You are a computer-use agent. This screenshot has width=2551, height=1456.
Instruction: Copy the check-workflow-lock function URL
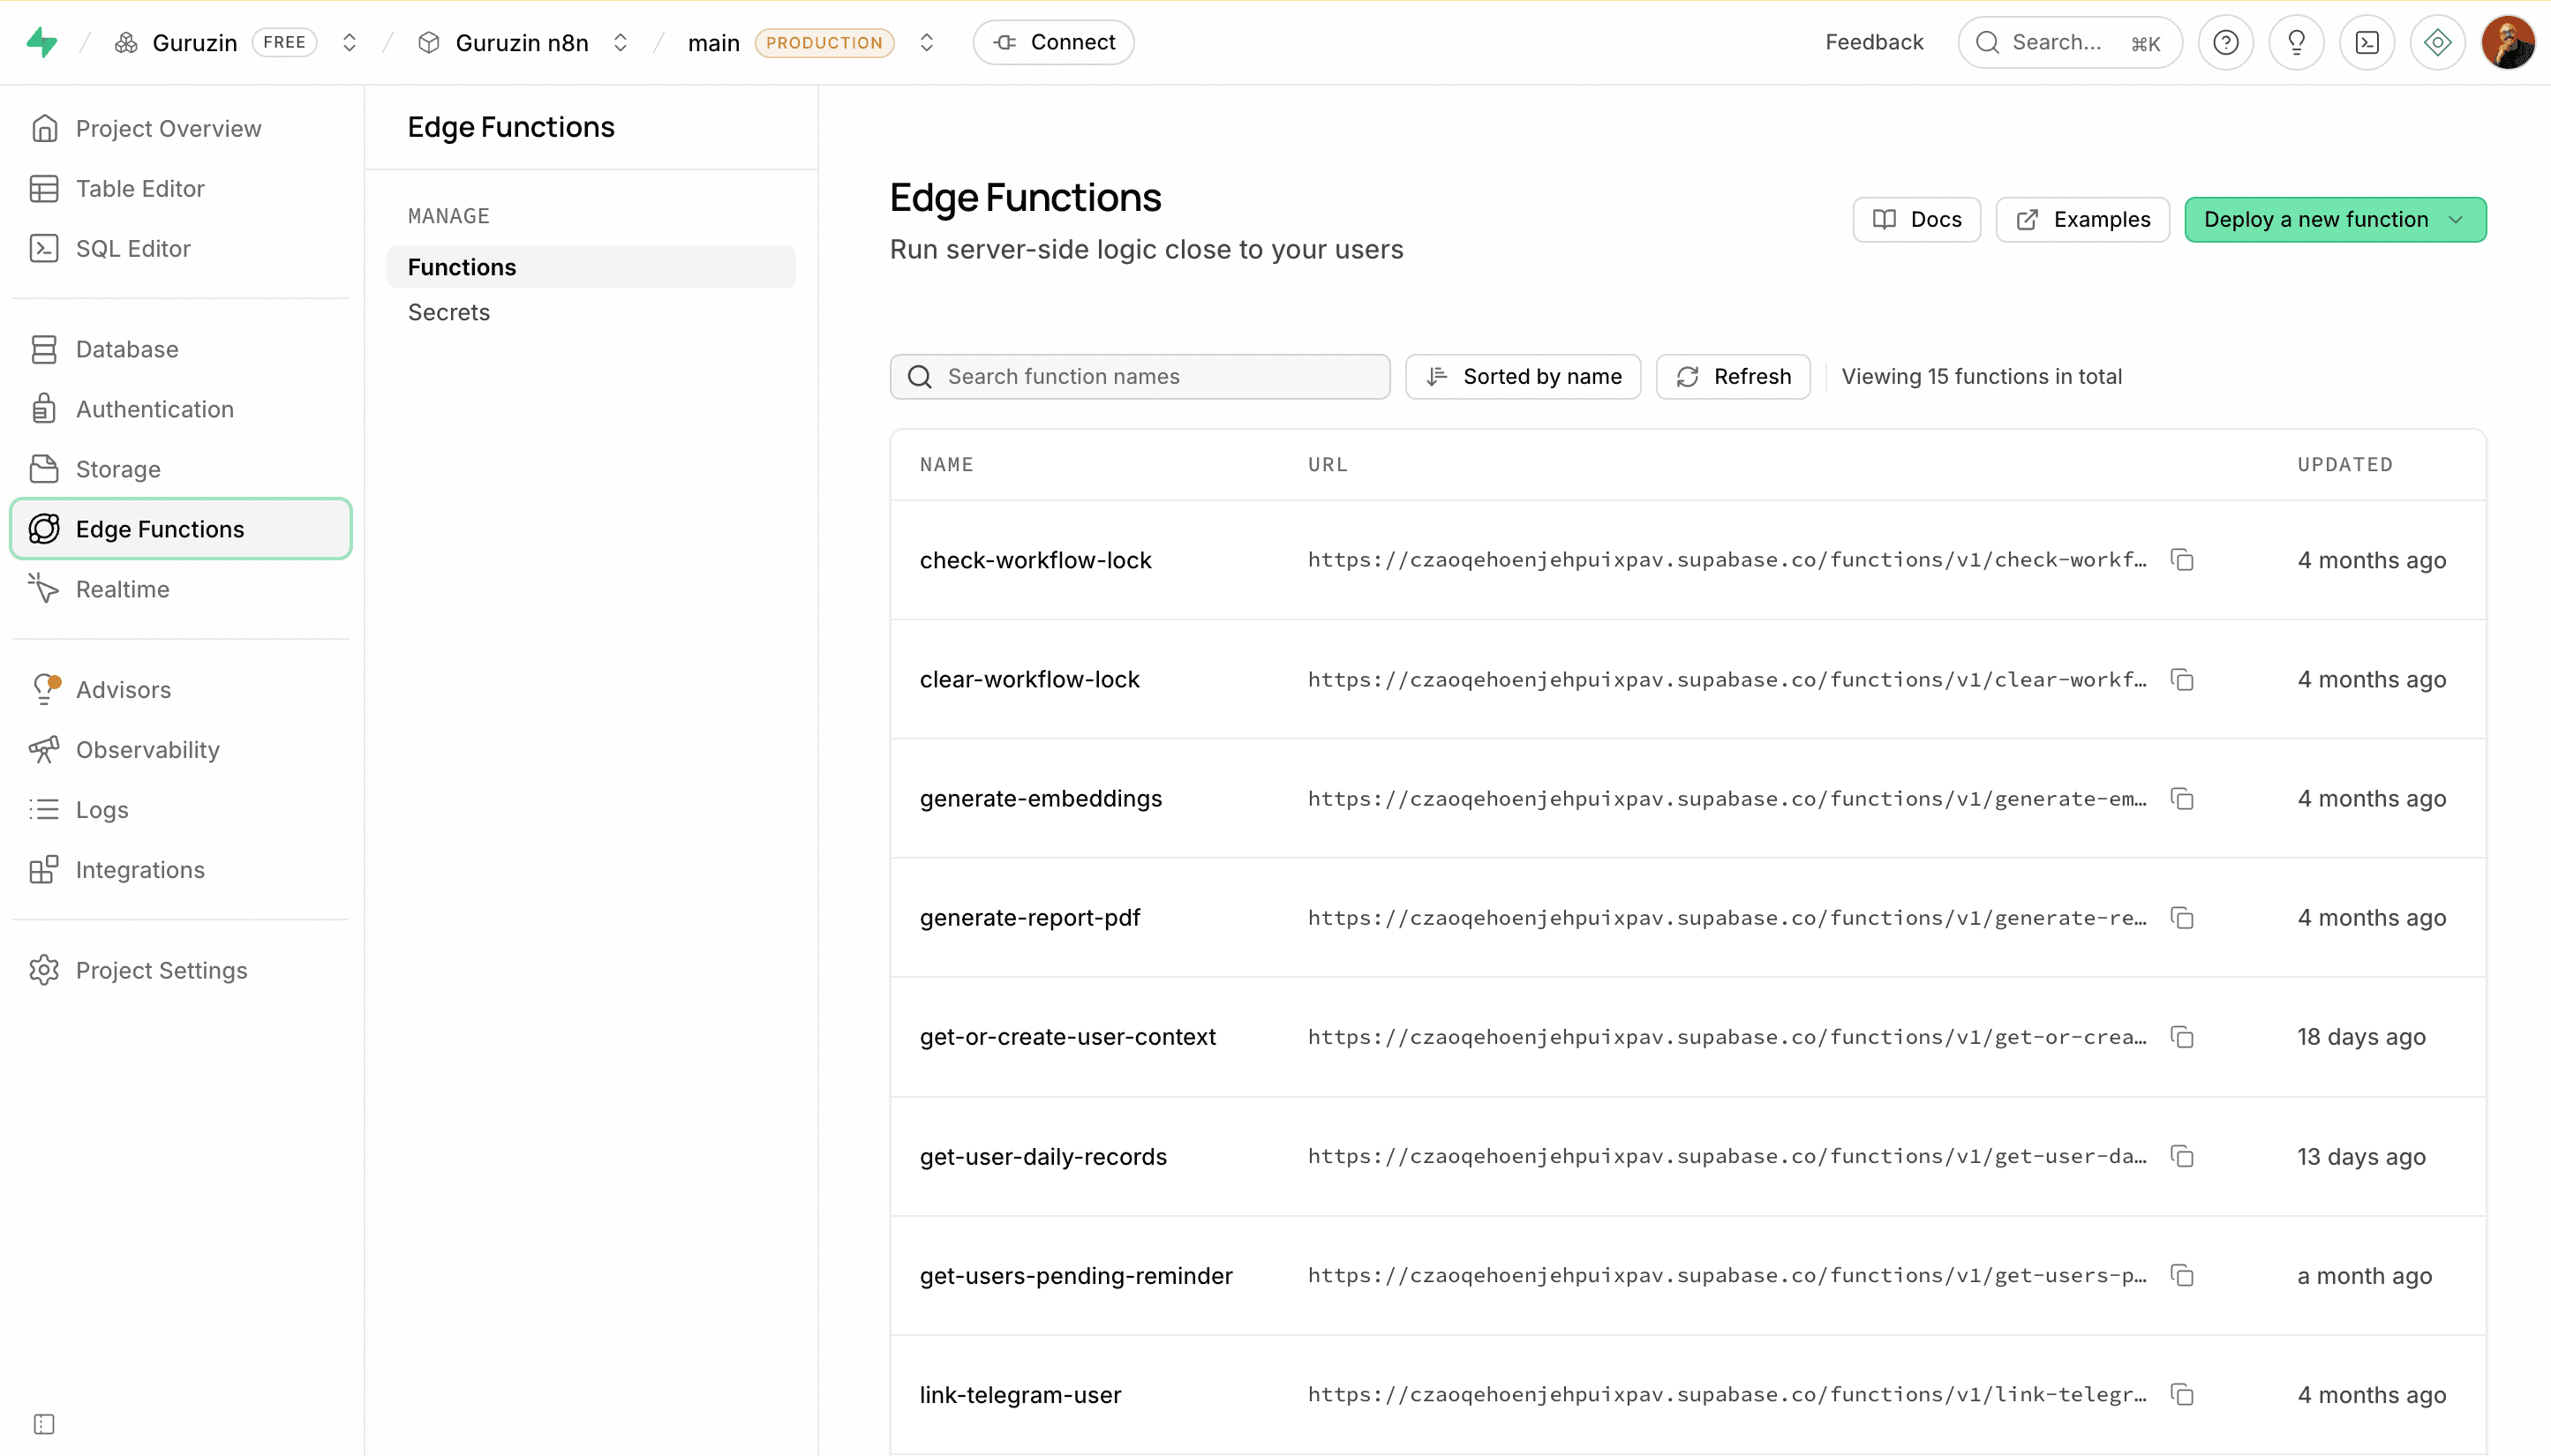click(x=2182, y=560)
